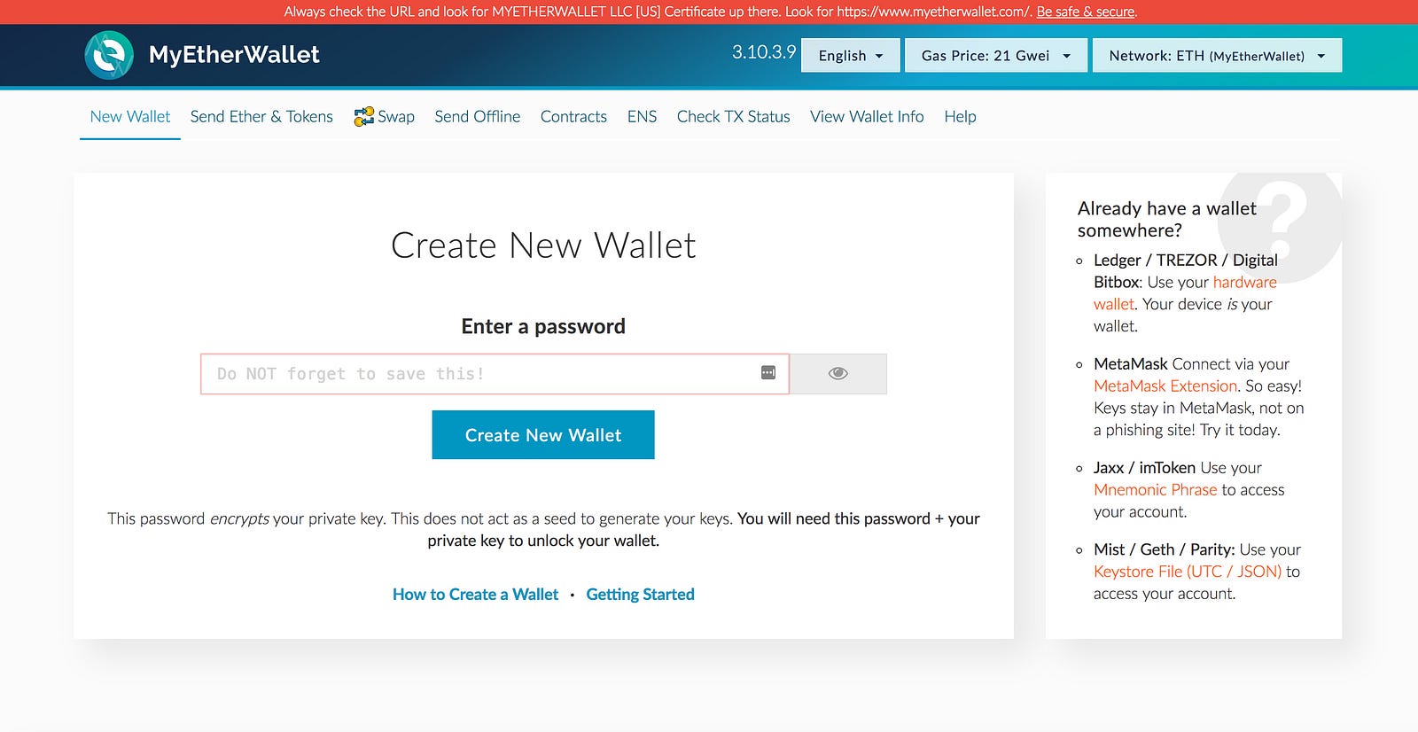Click the Swap arrows icon
The width and height of the screenshot is (1418, 732).
click(363, 117)
